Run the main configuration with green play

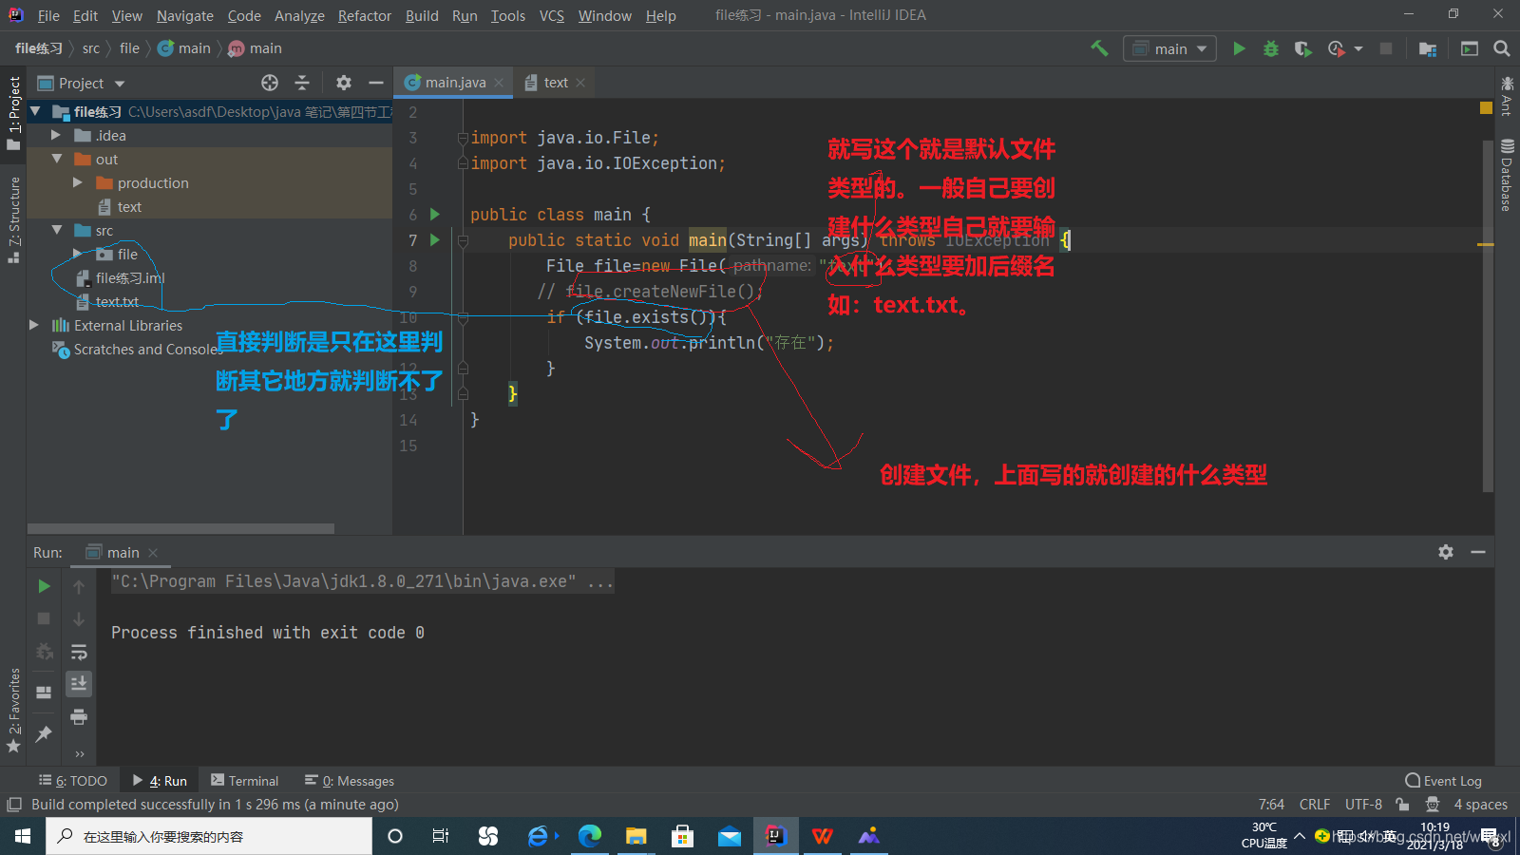point(1239,48)
